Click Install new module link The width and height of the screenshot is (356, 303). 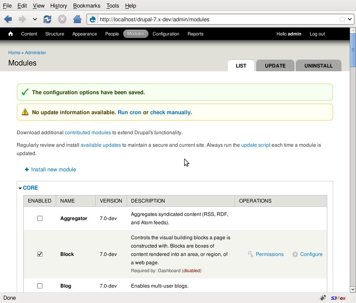tap(53, 170)
